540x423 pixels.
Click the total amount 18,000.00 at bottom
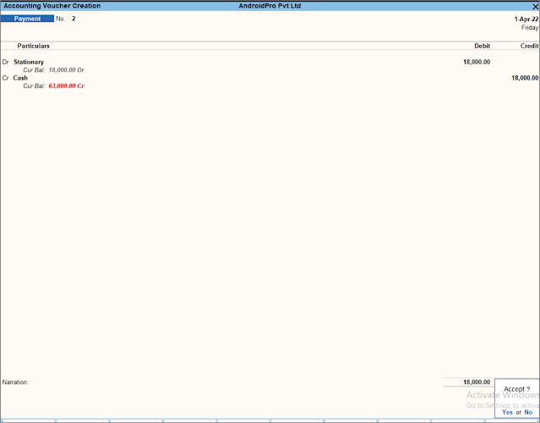click(477, 382)
